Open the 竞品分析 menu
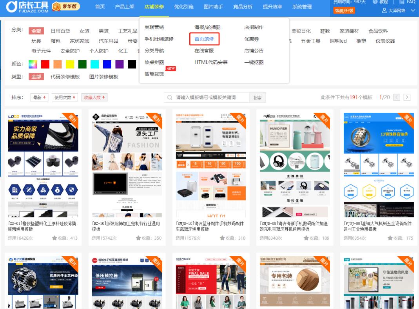The image size is (419, 309). coord(243,7)
